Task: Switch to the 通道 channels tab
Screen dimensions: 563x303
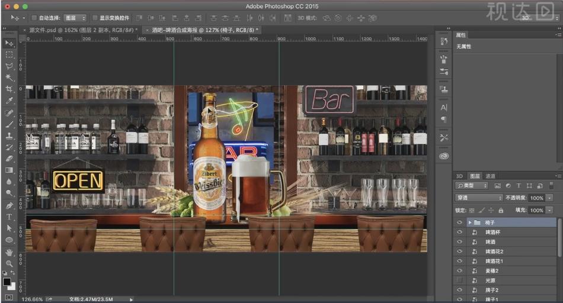Action: [491, 176]
